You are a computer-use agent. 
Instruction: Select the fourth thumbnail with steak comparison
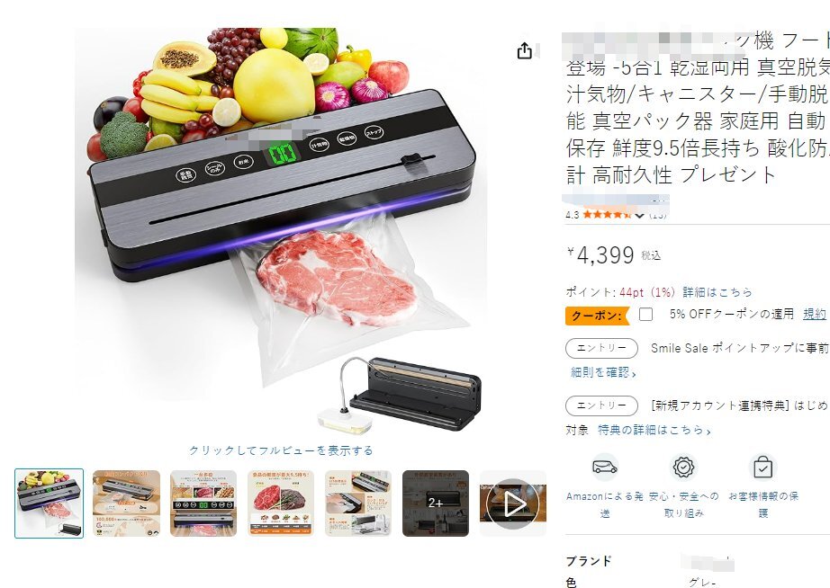tap(281, 503)
